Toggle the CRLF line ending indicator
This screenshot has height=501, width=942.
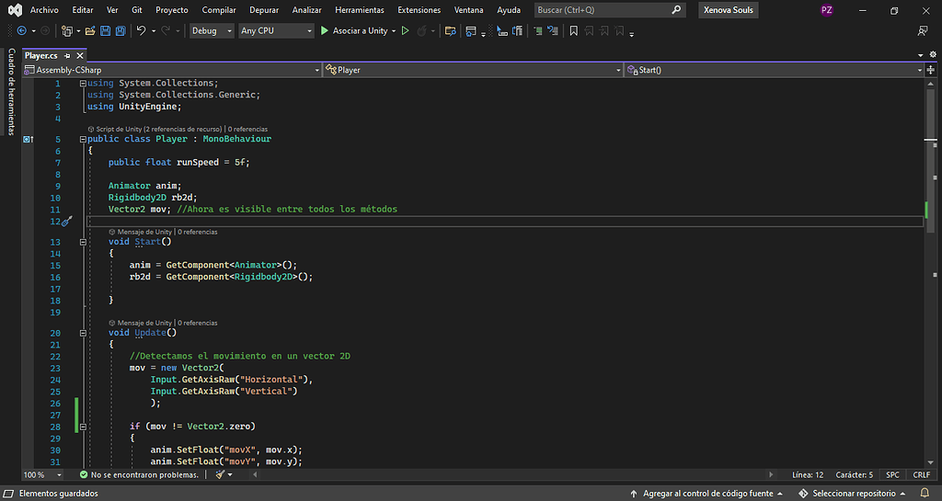click(x=921, y=474)
